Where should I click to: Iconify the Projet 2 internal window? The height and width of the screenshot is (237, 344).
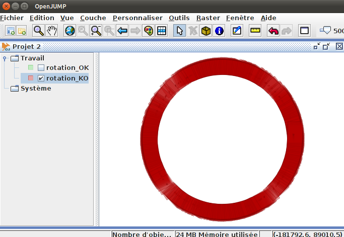[317, 46]
